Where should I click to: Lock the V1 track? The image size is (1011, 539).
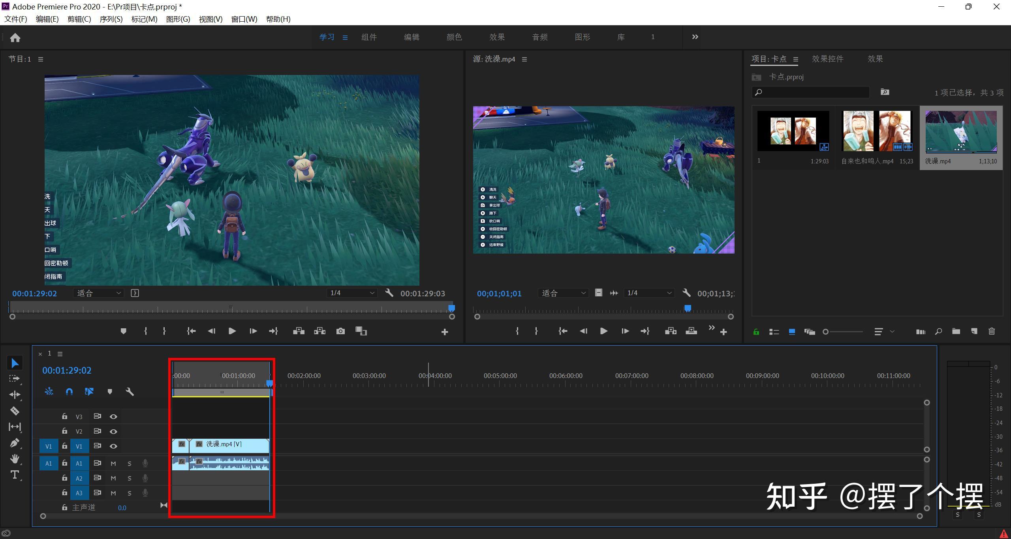coord(64,446)
